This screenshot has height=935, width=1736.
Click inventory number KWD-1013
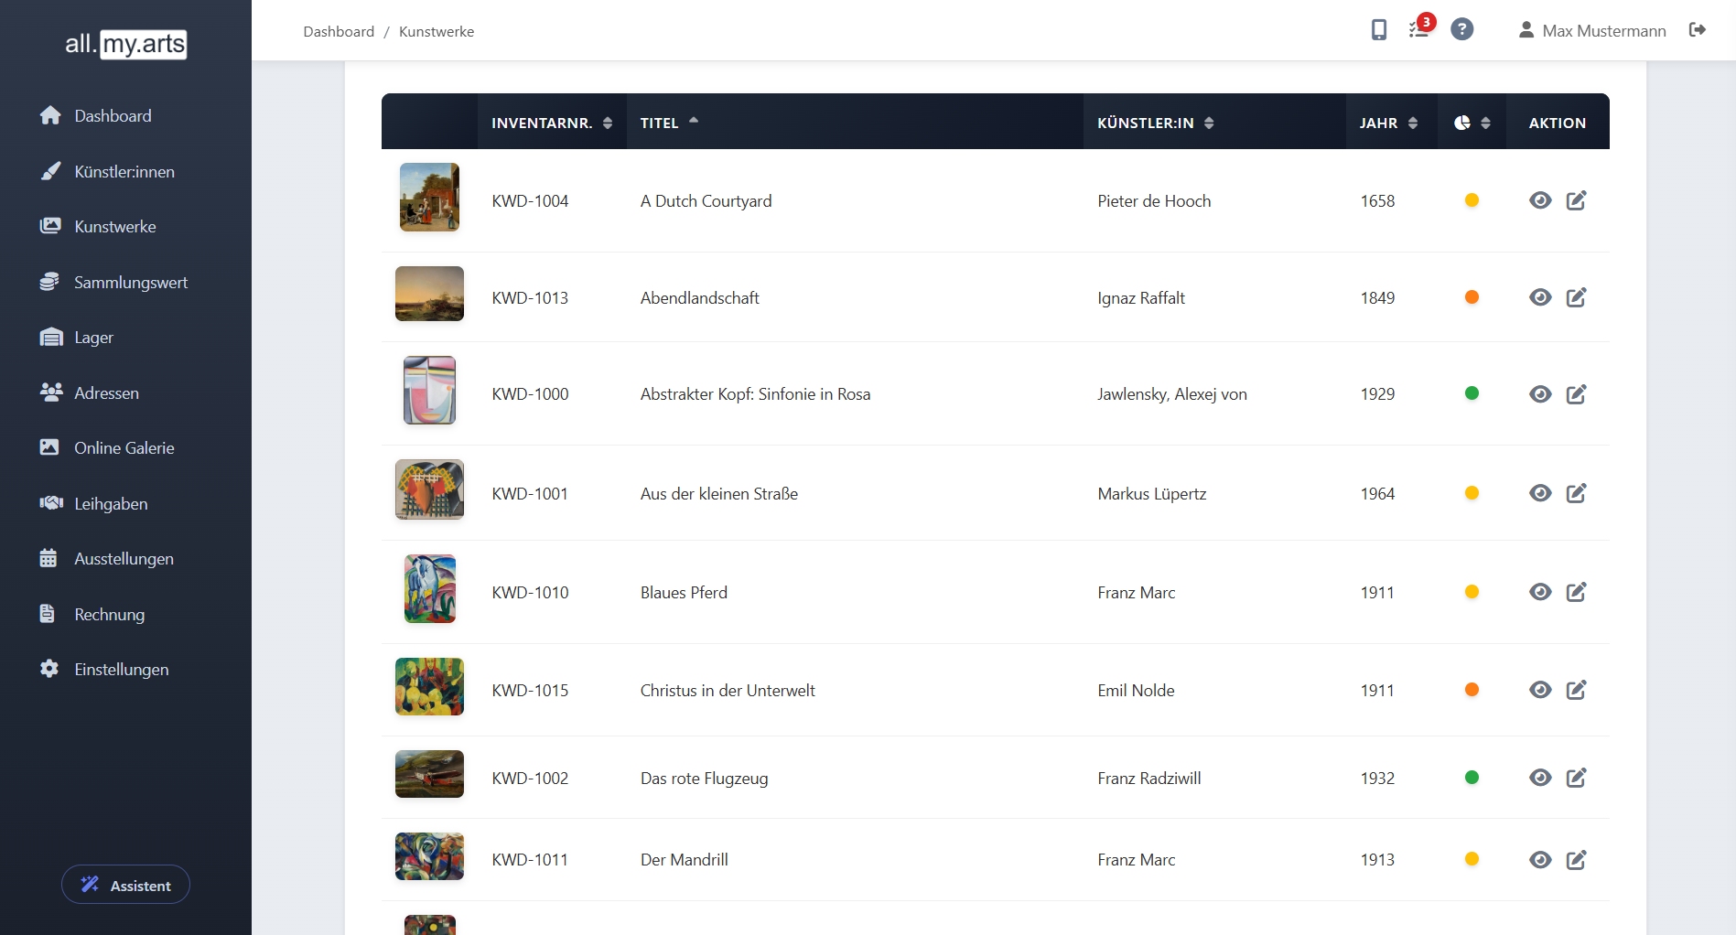tap(530, 298)
